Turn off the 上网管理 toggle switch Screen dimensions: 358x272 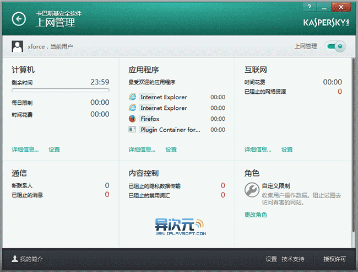(x=335, y=46)
